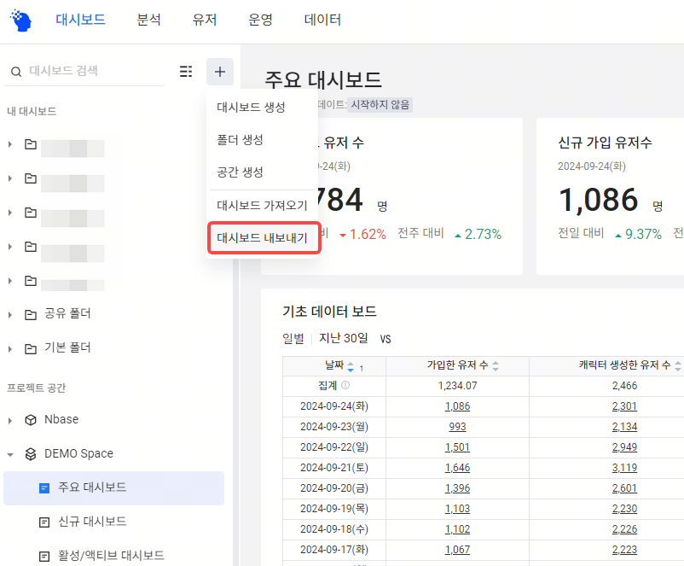
Task: Click the blue head logo icon
Action: pos(21,20)
